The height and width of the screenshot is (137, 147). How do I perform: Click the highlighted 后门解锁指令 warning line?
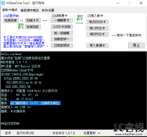(35, 103)
